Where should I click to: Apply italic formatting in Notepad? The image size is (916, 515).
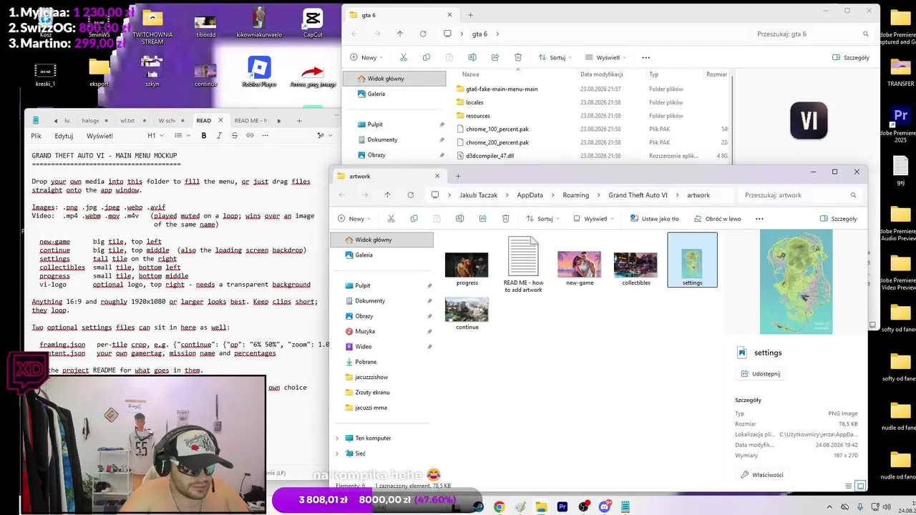(x=219, y=135)
